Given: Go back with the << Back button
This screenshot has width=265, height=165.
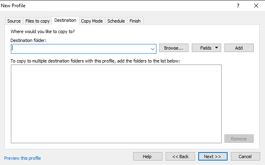Looking at the screenshot, I should tap(180, 157).
